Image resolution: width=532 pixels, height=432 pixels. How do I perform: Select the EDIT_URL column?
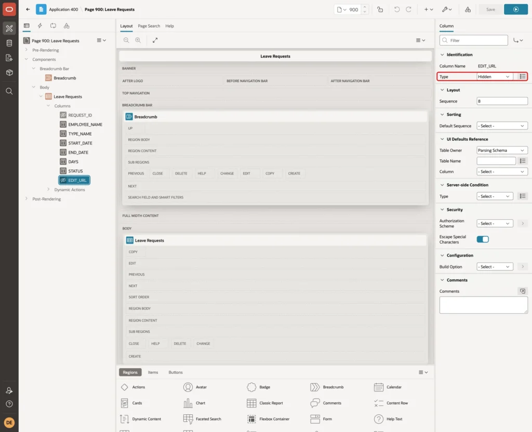coord(74,180)
